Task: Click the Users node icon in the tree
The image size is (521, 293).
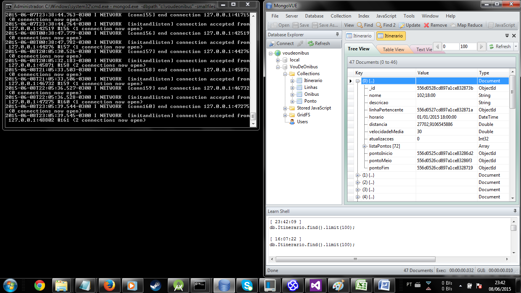Action: pyautogui.click(x=292, y=122)
